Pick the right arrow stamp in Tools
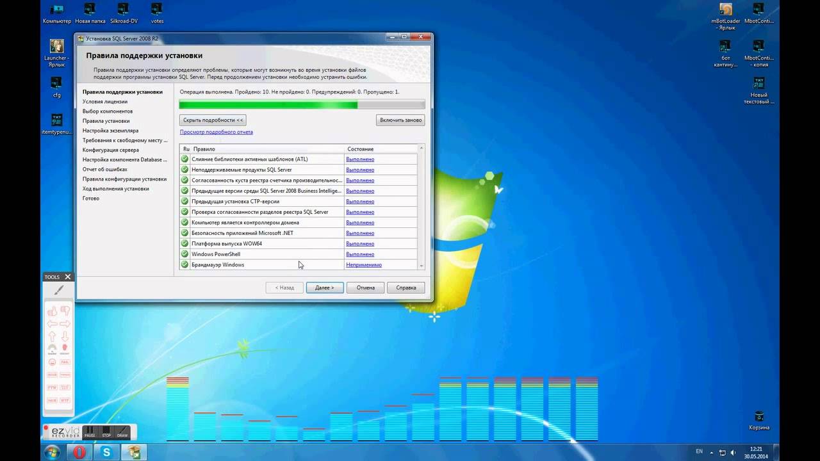The height and width of the screenshot is (461, 820). [65, 324]
